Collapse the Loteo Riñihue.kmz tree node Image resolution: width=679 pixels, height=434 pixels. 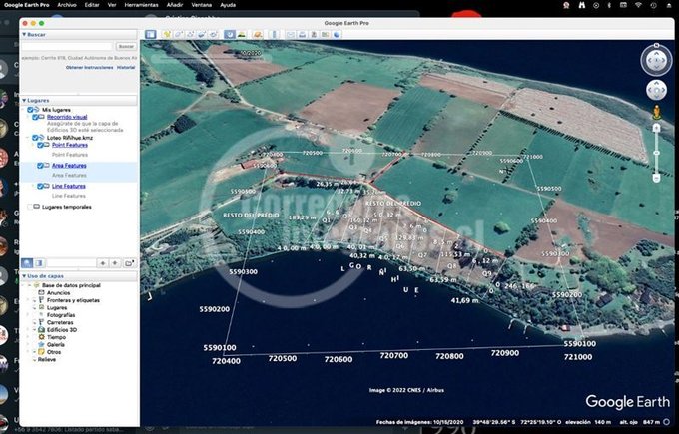click(x=29, y=138)
